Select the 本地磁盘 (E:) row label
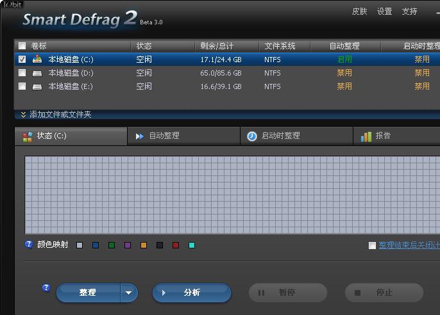This screenshot has height=315, width=440. [x=71, y=86]
